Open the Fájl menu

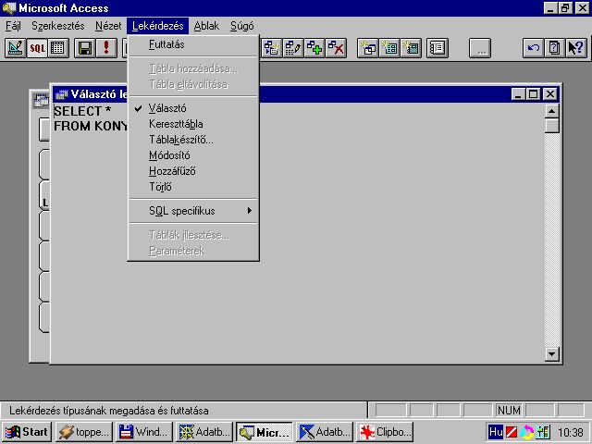tap(13, 26)
